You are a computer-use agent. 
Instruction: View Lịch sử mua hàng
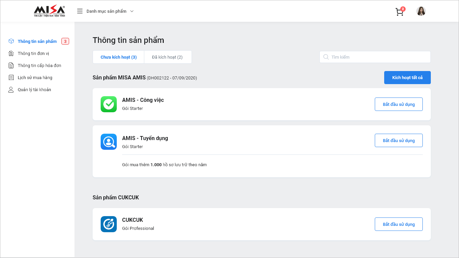(x=35, y=77)
